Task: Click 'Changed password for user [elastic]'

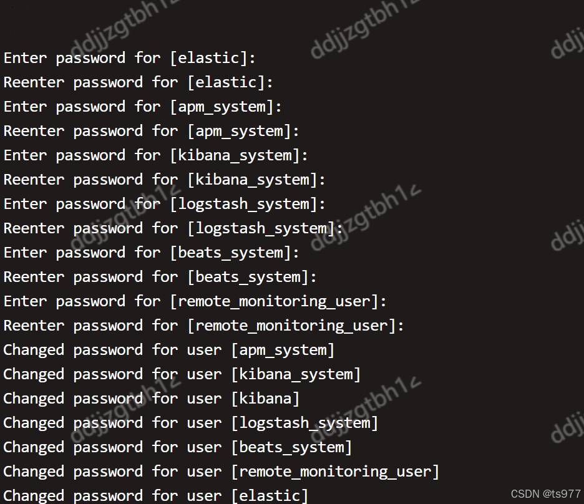Action: (x=156, y=496)
